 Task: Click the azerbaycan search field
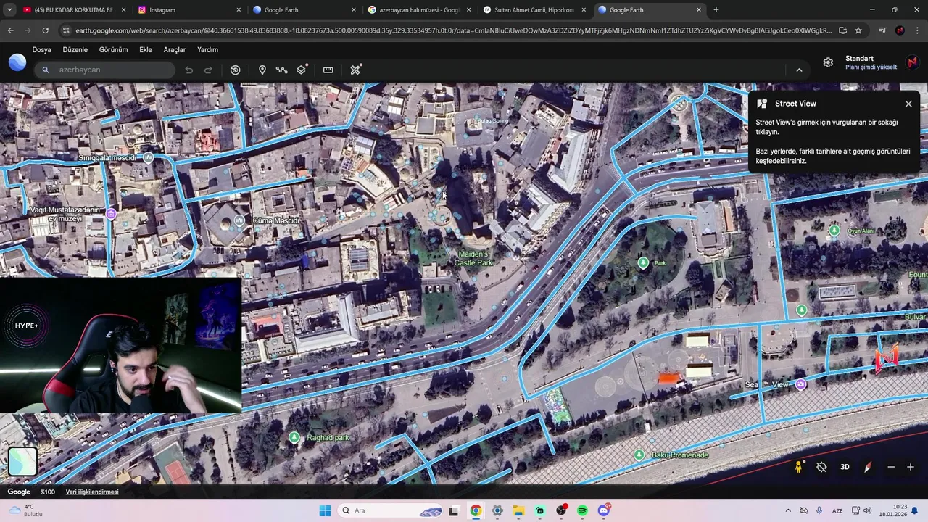point(106,70)
